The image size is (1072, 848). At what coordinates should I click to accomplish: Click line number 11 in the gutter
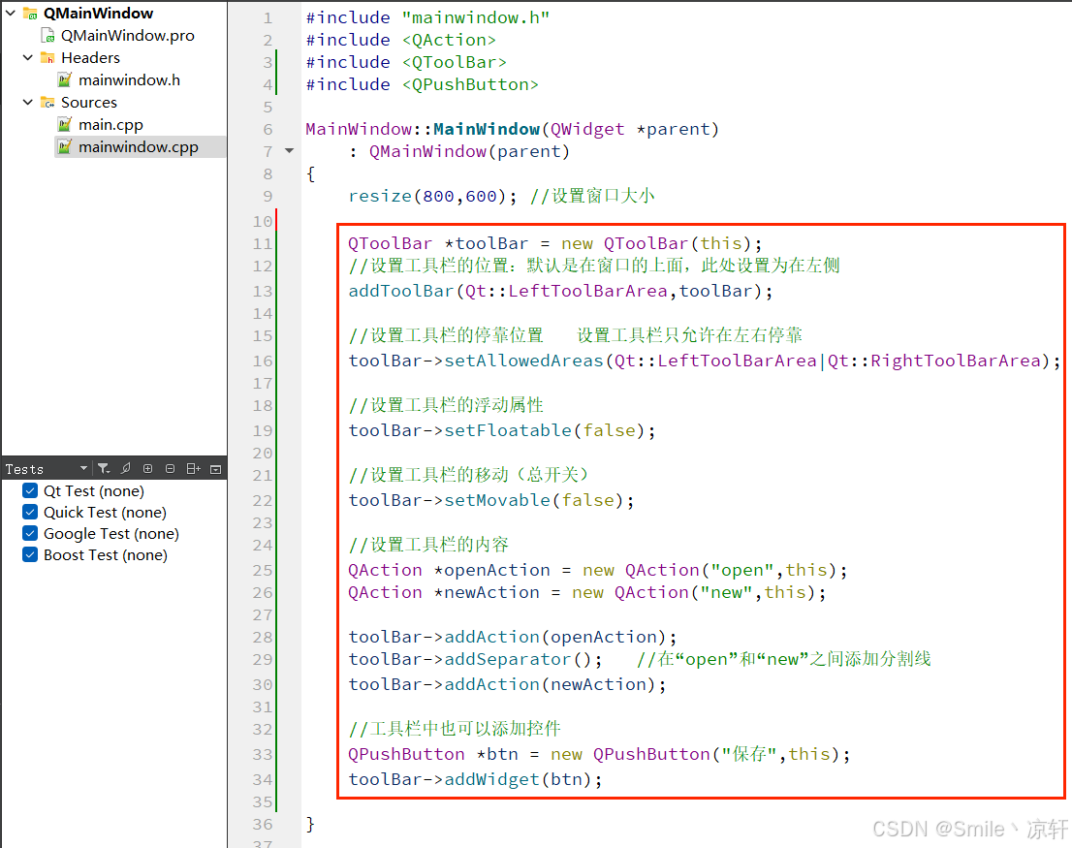(263, 244)
